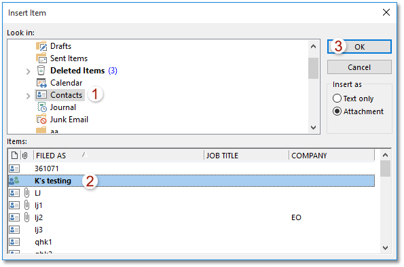This screenshot has width=404, height=267.
Task: Expand the Contacts folder tree
Action: coord(28,96)
